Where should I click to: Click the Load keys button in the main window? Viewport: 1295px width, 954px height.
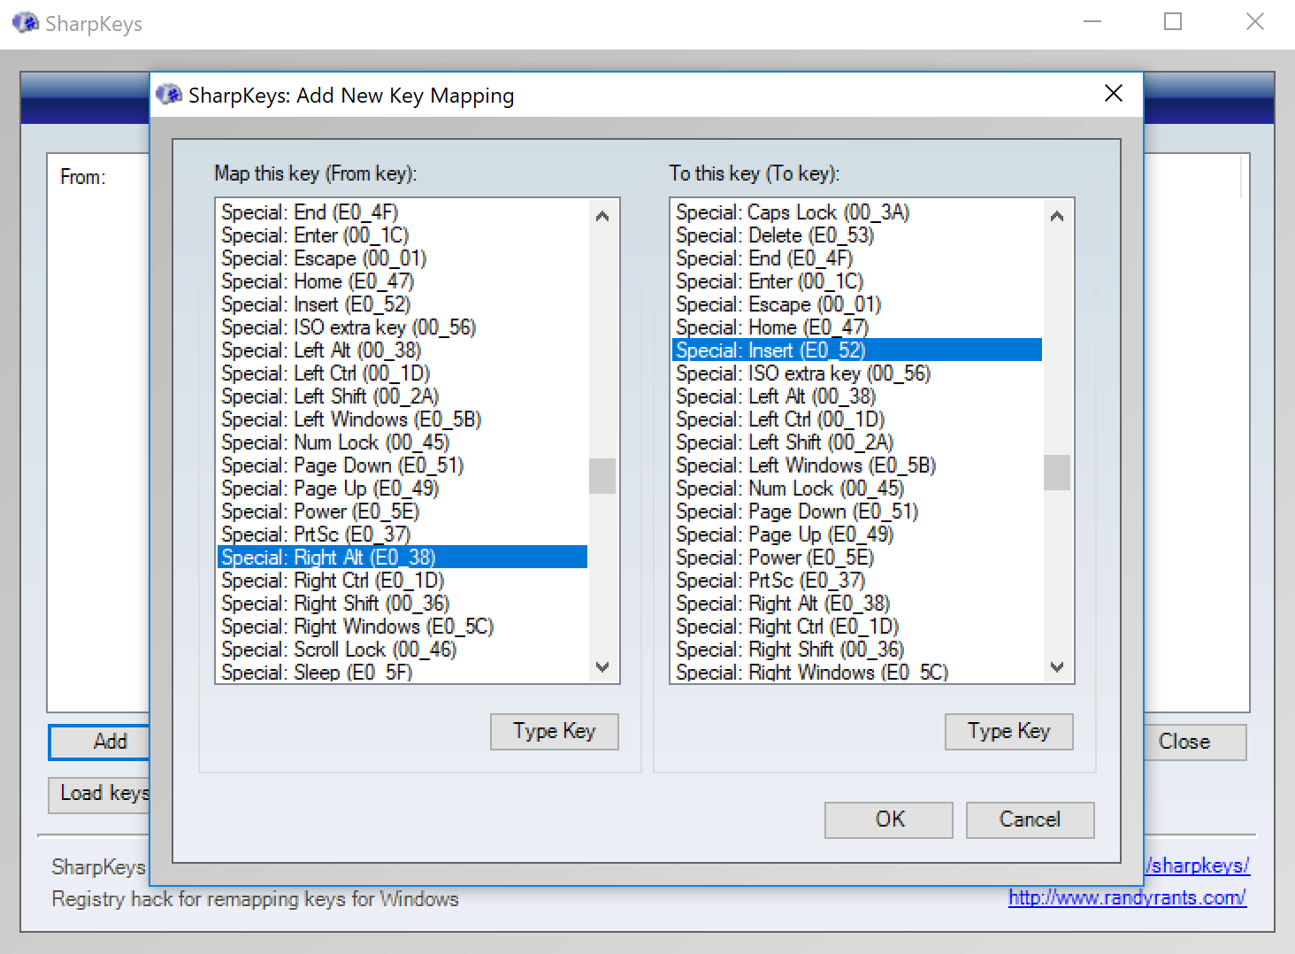pos(99,794)
